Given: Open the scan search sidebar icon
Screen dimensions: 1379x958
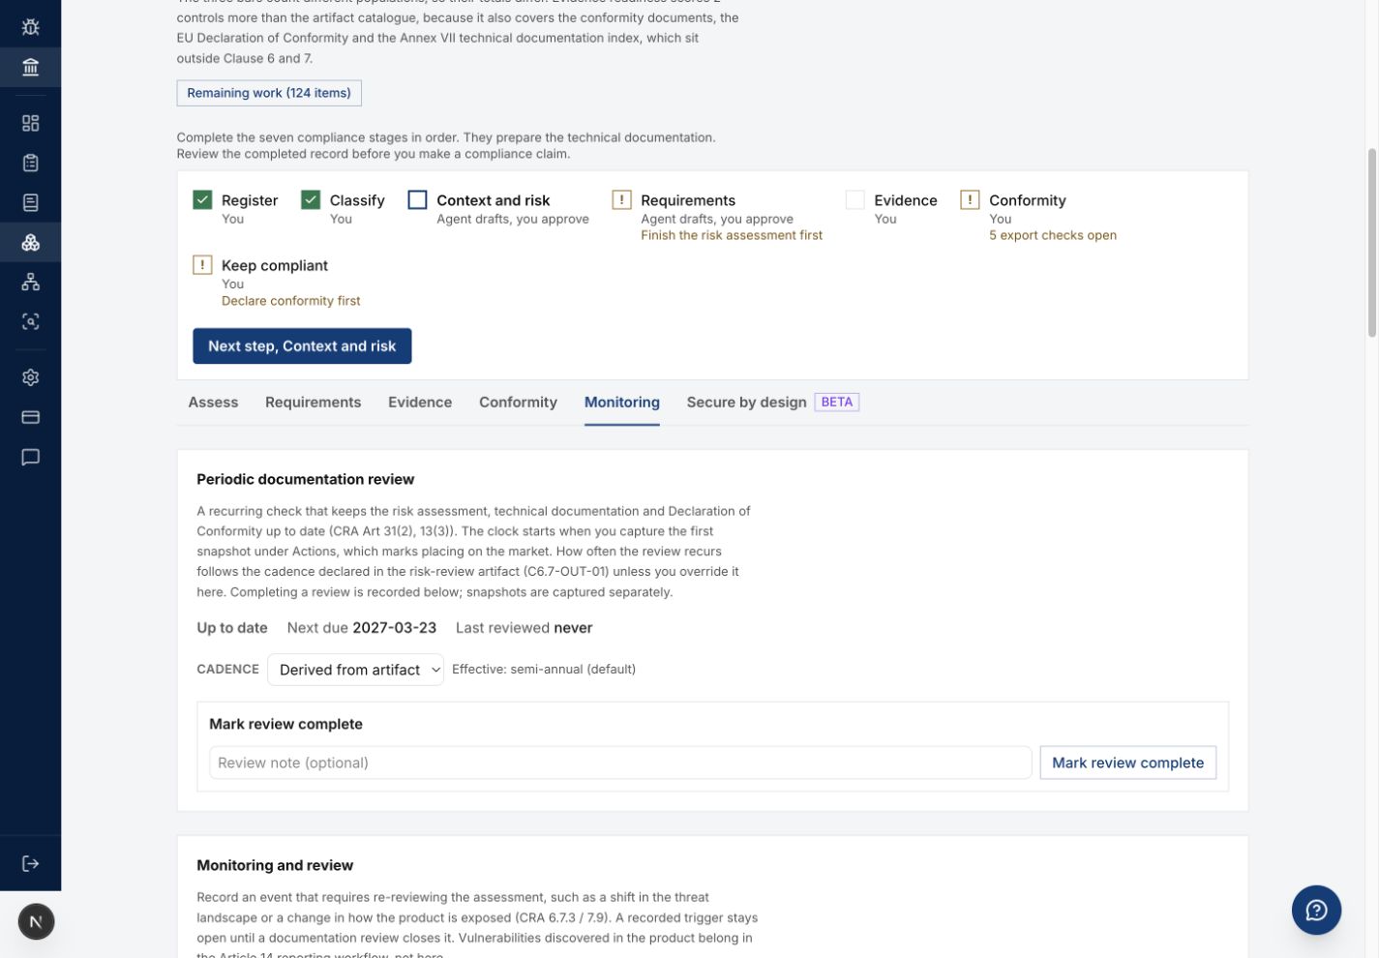Looking at the screenshot, I should tap(30, 321).
